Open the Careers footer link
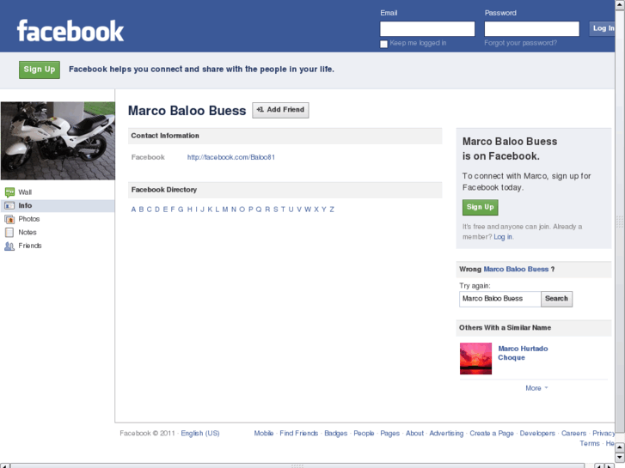 574,434
